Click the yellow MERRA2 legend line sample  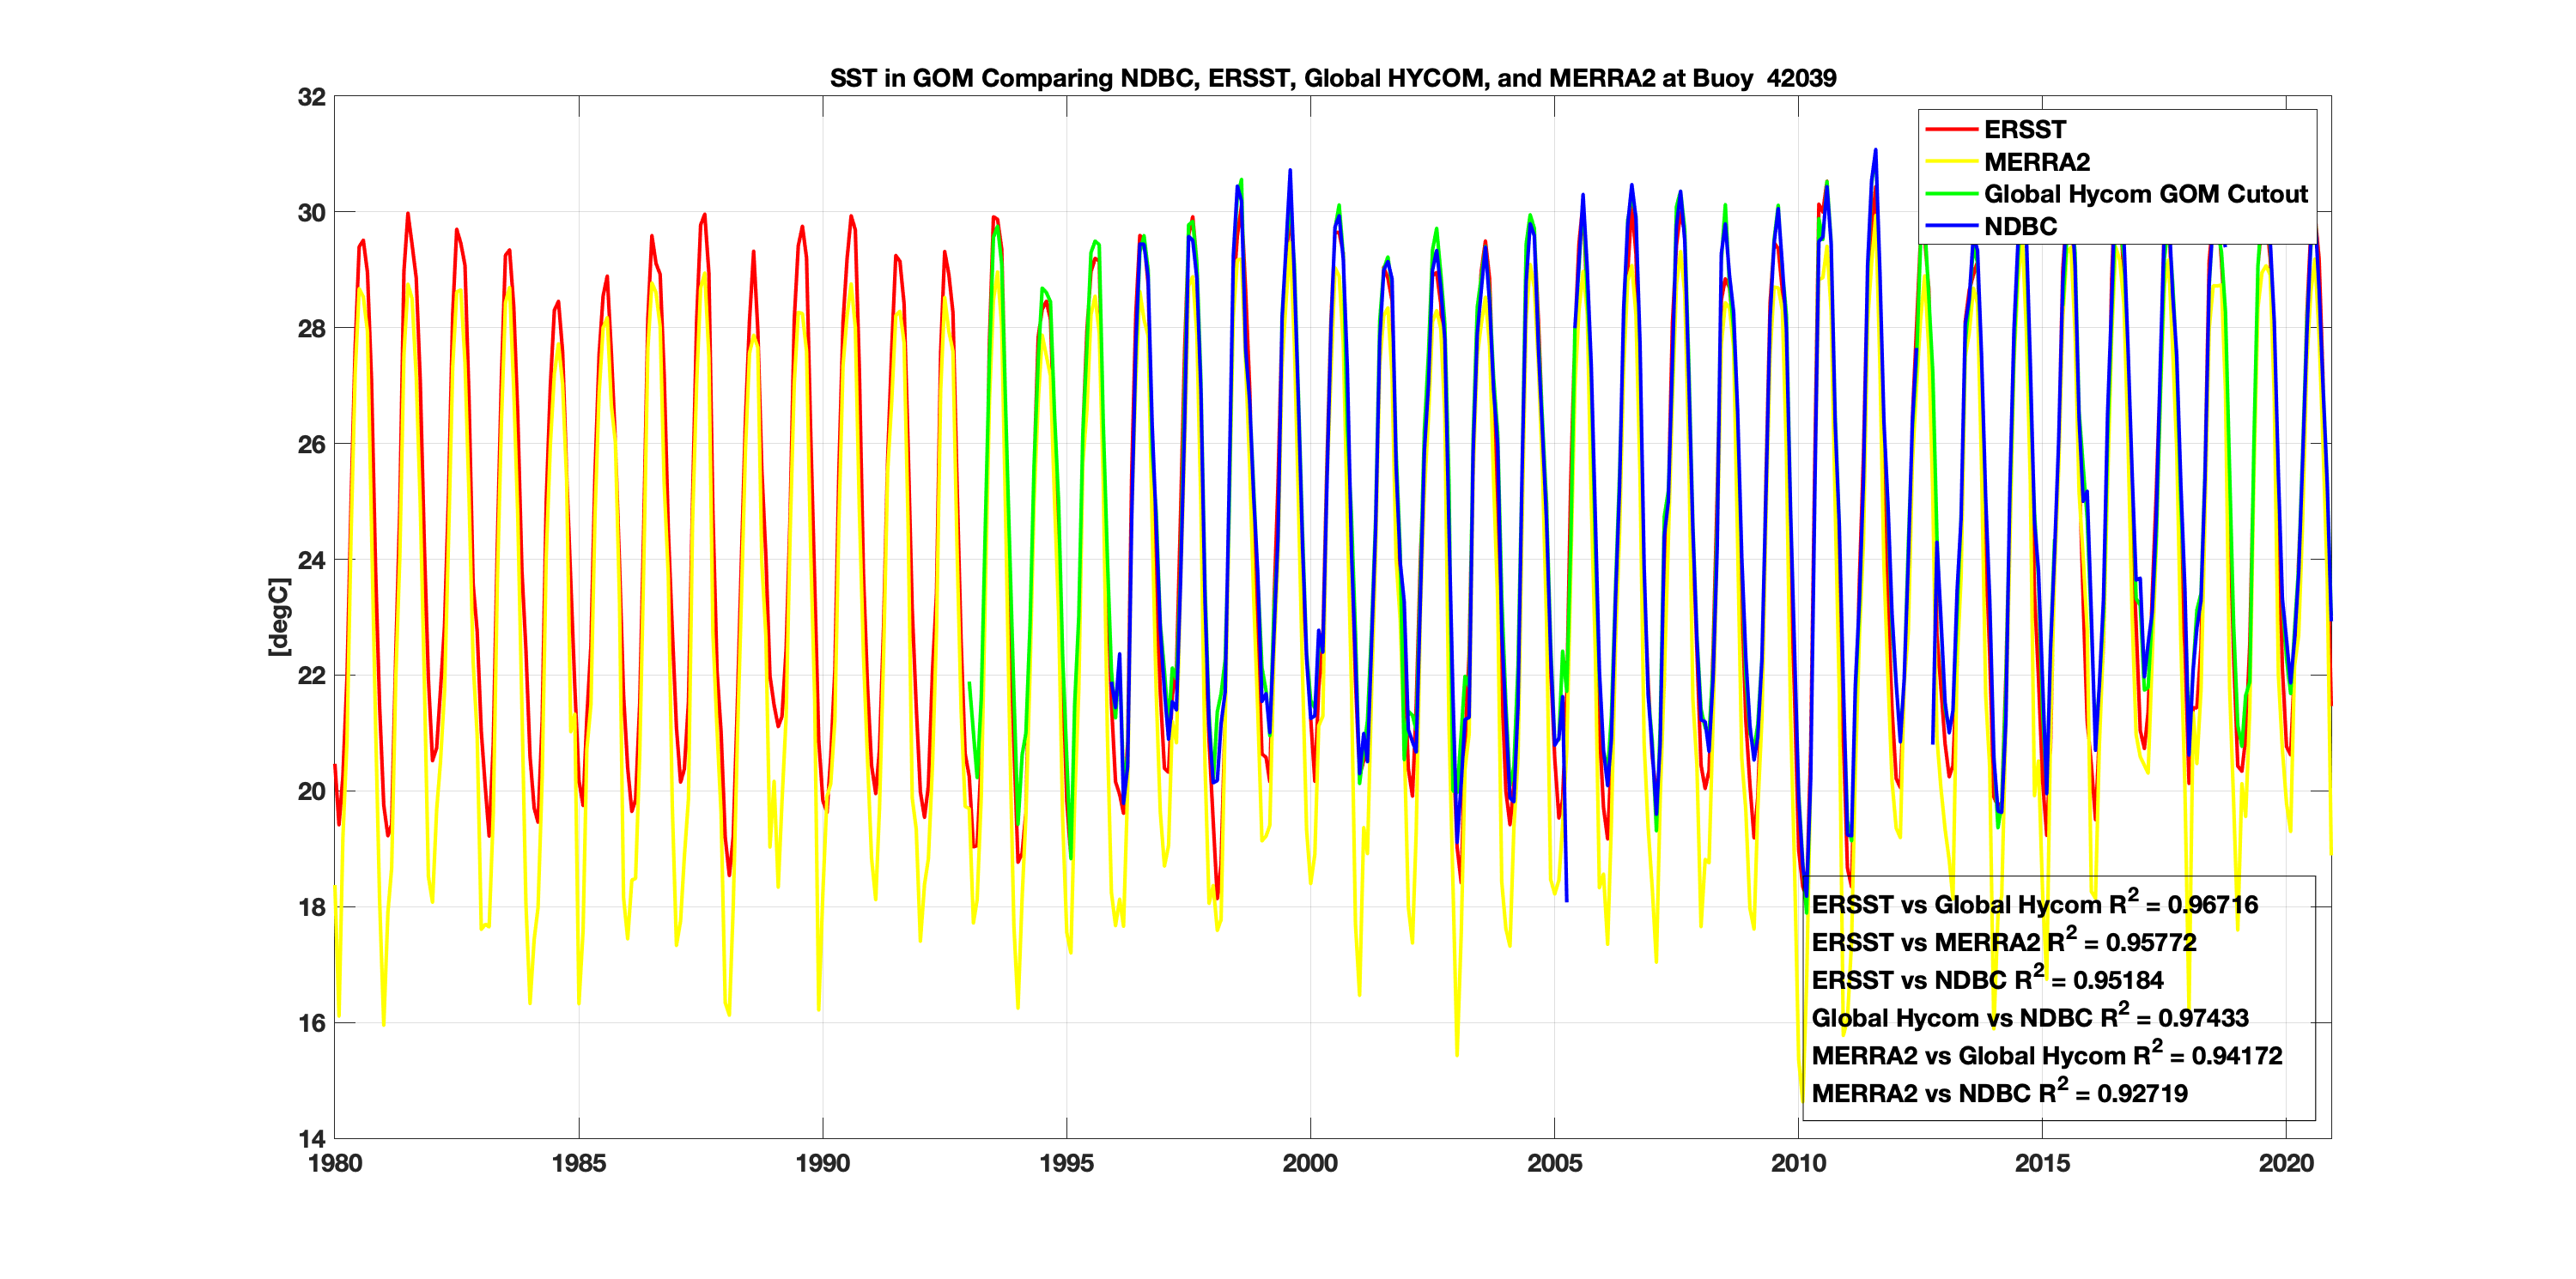pos(1951,162)
